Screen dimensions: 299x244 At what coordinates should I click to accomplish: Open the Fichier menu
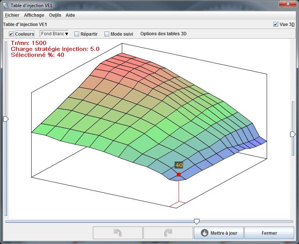tap(12, 15)
